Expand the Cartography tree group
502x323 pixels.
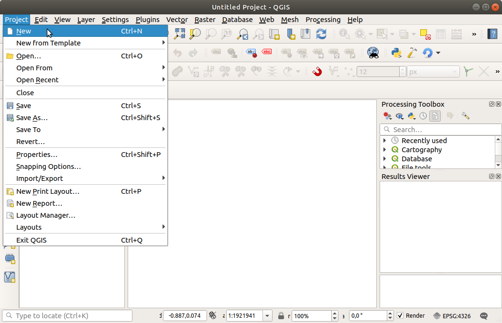385,150
